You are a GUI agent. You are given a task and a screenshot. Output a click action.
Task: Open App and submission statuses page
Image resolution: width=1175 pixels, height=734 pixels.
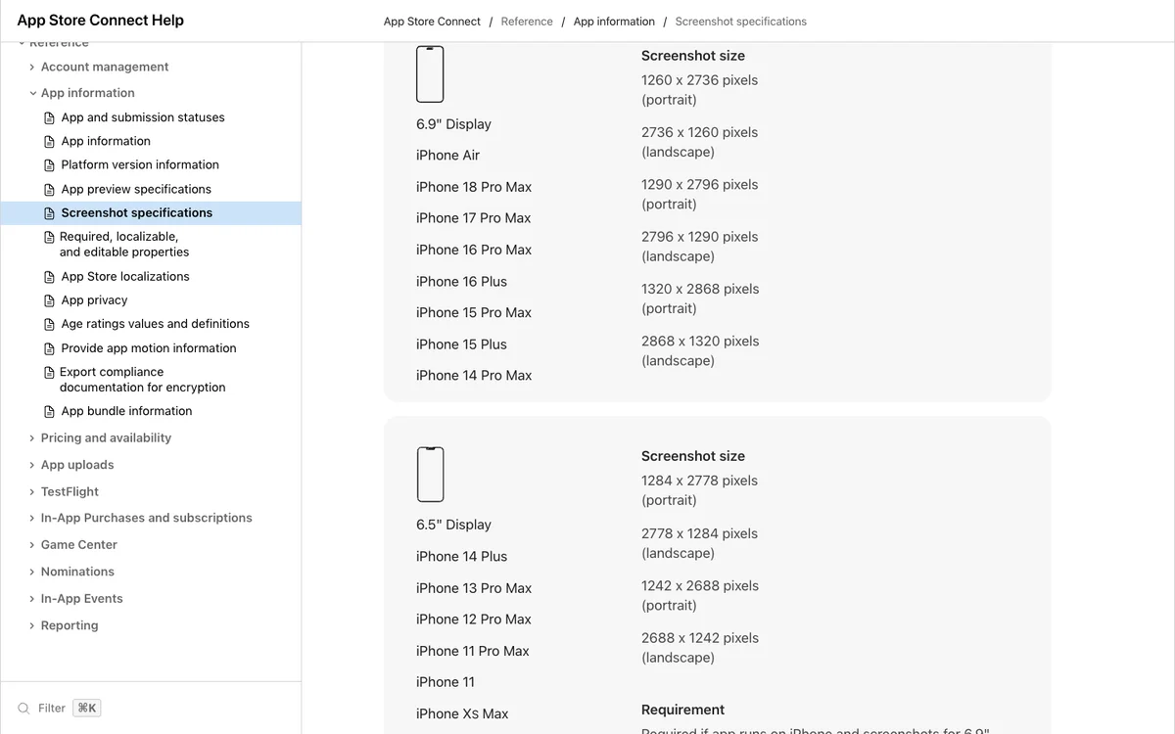click(143, 117)
